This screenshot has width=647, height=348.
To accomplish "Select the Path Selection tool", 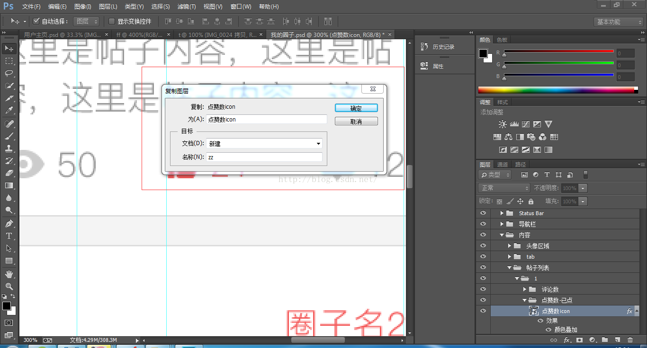I will 9,248.
